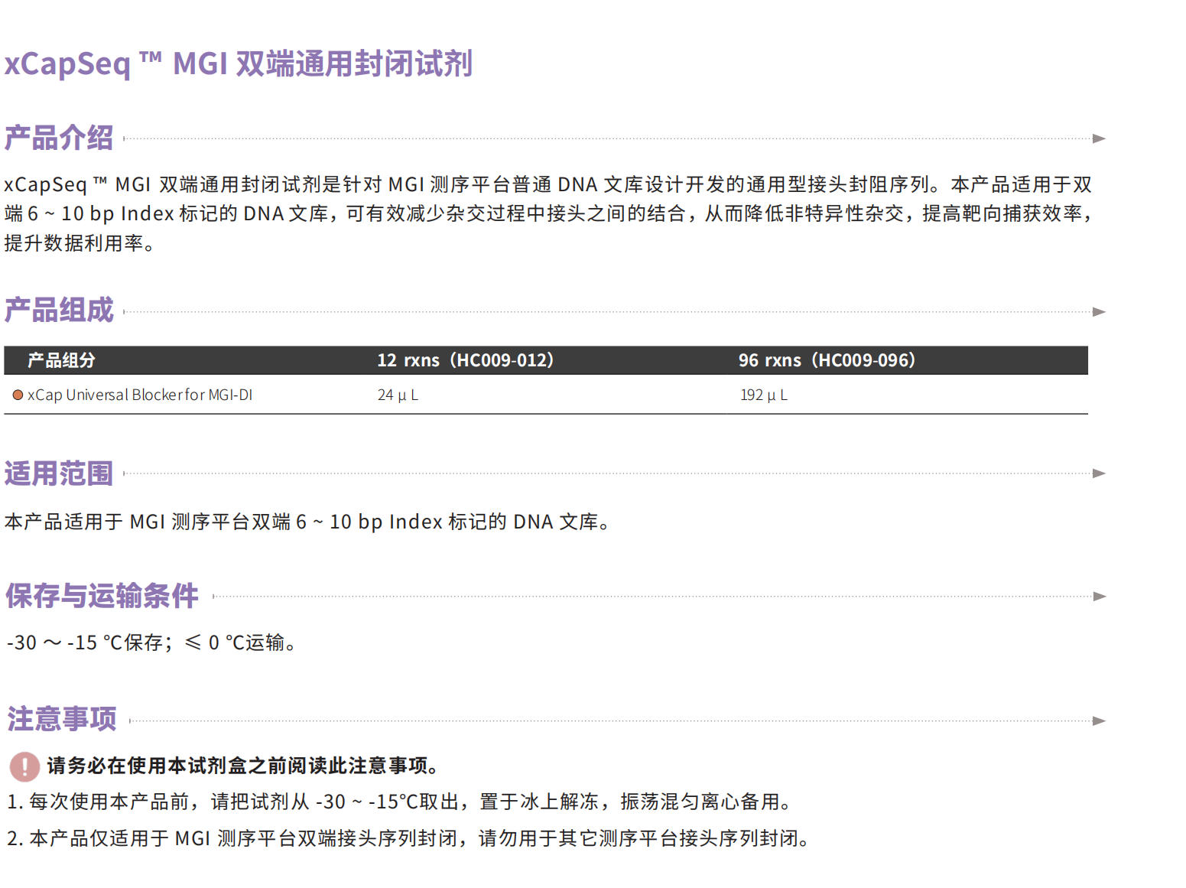1186x888 pixels.
Task: Click the orange bullet beside xCap Universal Blocker
Action: click(x=18, y=395)
